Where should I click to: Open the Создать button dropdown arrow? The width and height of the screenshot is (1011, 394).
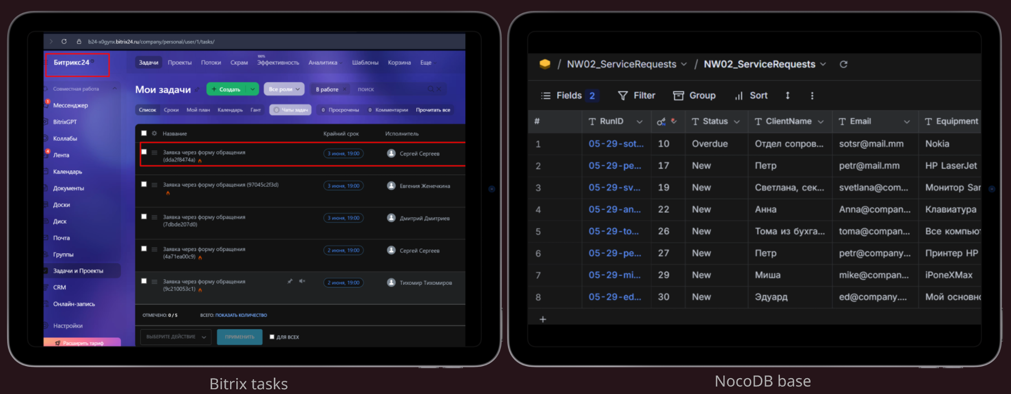253,89
